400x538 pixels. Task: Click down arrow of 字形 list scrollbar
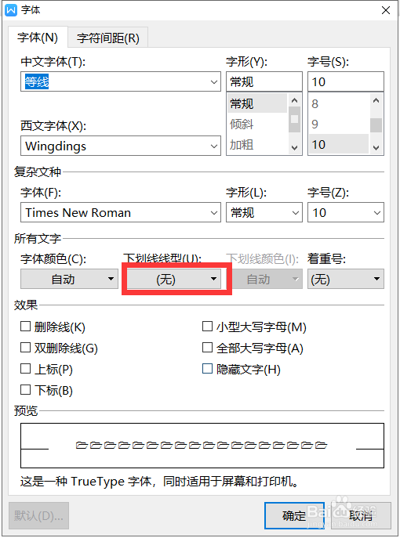[x=294, y=148]
